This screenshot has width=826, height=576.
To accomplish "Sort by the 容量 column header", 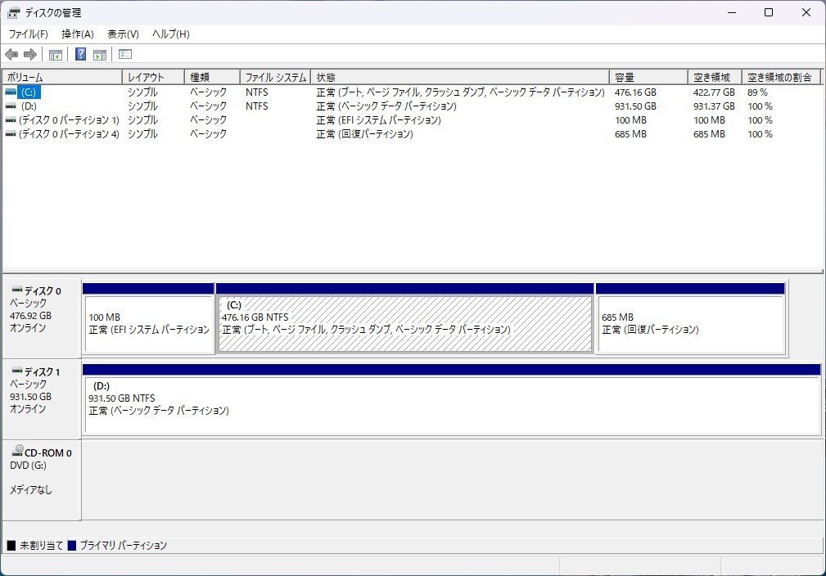I will click(x=648, y=78).
